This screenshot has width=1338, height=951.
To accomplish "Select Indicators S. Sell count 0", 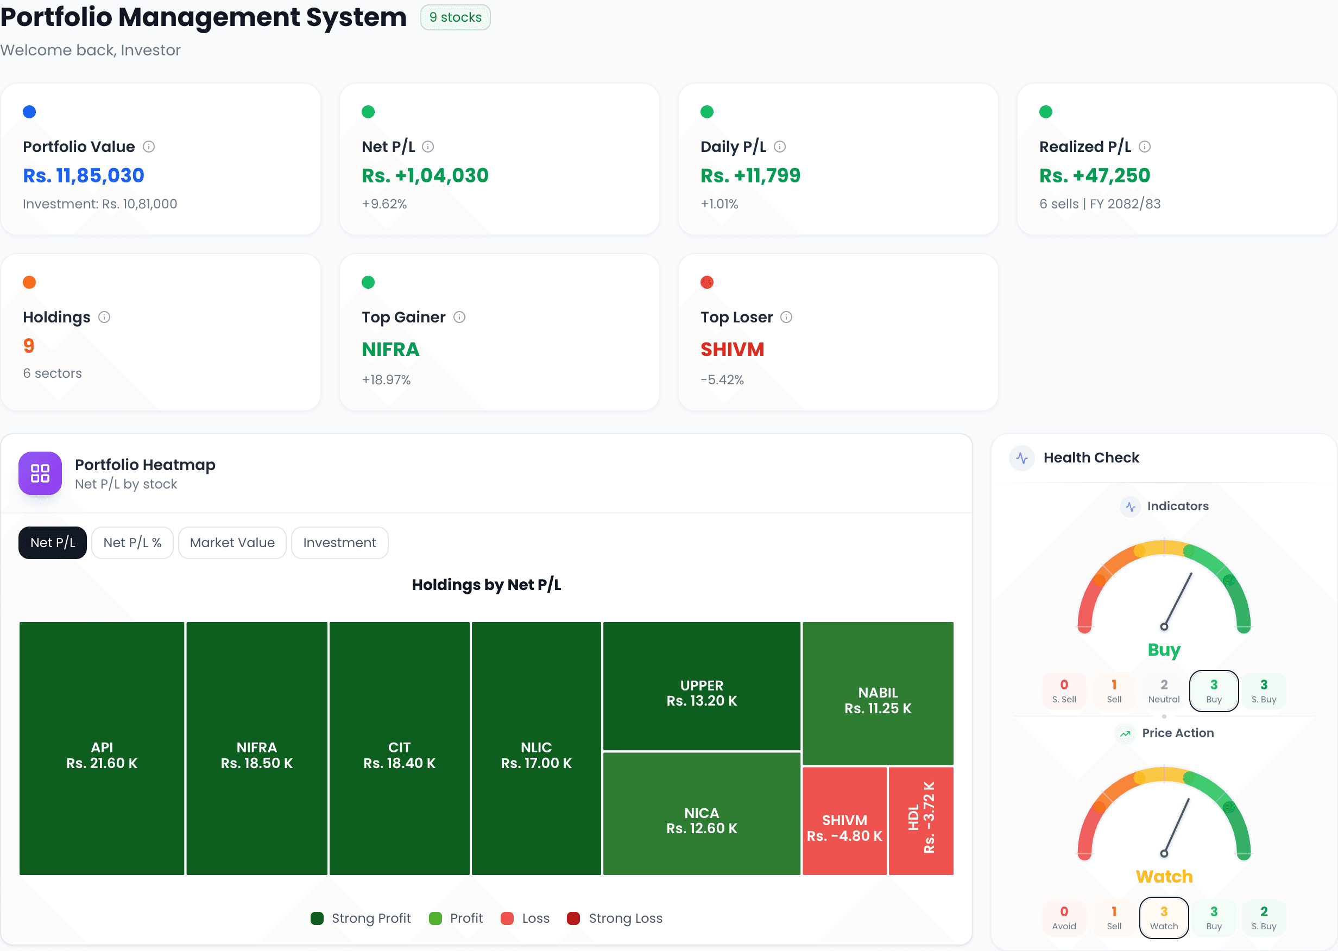I will (x=1064, y=691).
